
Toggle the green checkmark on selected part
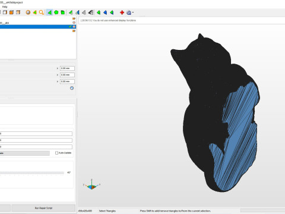(x=70, y=27)
